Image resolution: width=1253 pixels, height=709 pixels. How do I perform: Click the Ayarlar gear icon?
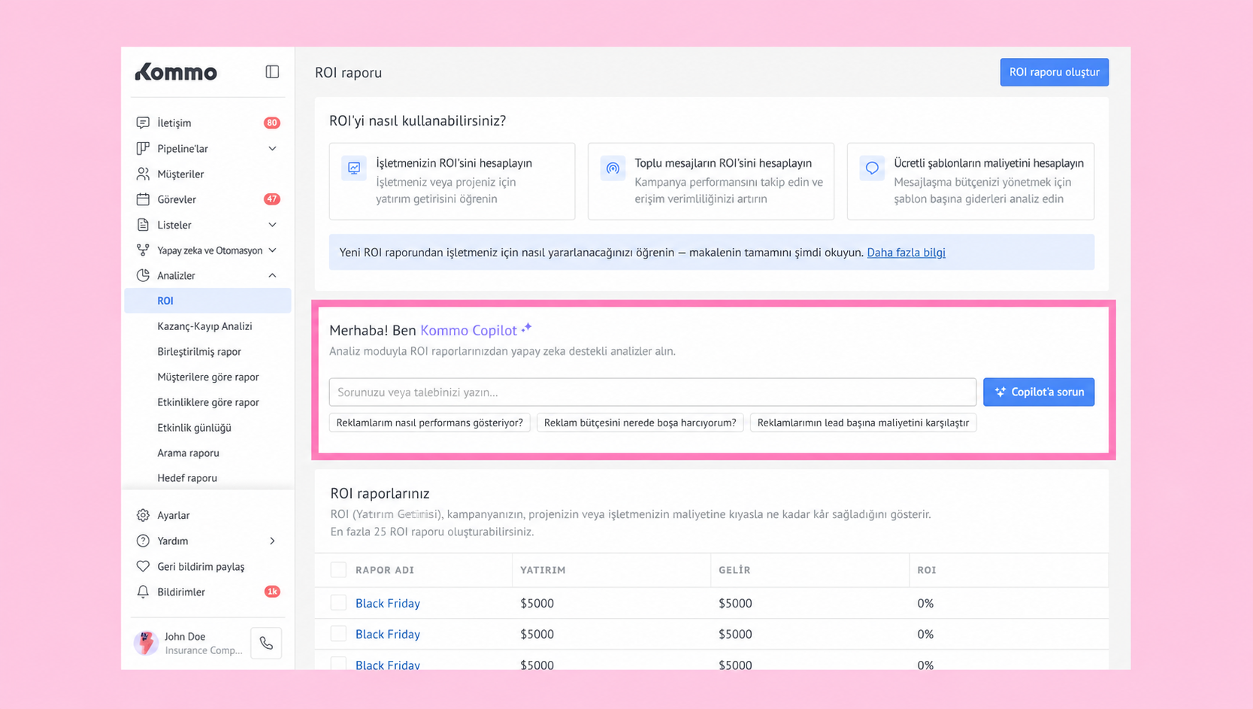(143, 515)
